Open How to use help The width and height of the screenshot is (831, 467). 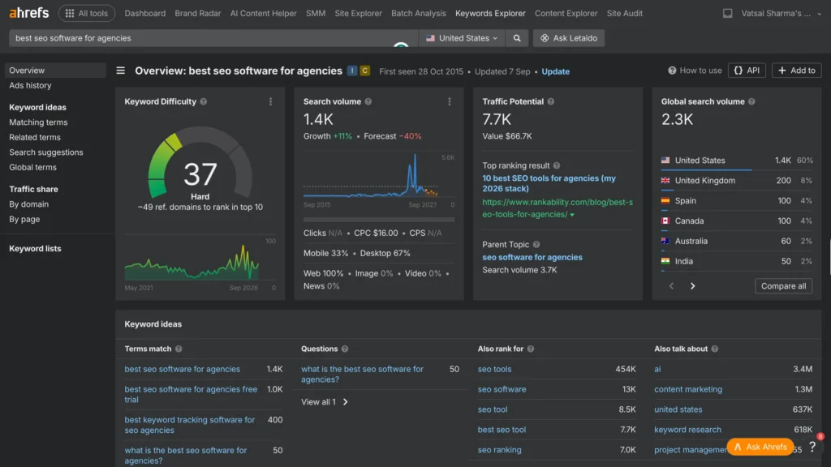pyautogui.click(x=695, y=71)
